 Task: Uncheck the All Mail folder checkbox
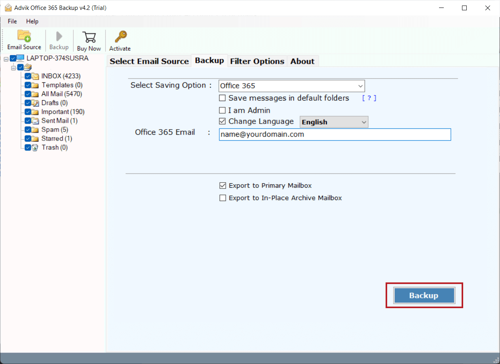tap(28, 94)
